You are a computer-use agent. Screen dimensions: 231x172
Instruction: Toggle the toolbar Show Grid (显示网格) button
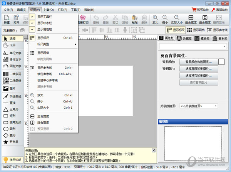(x=196, y=30)
